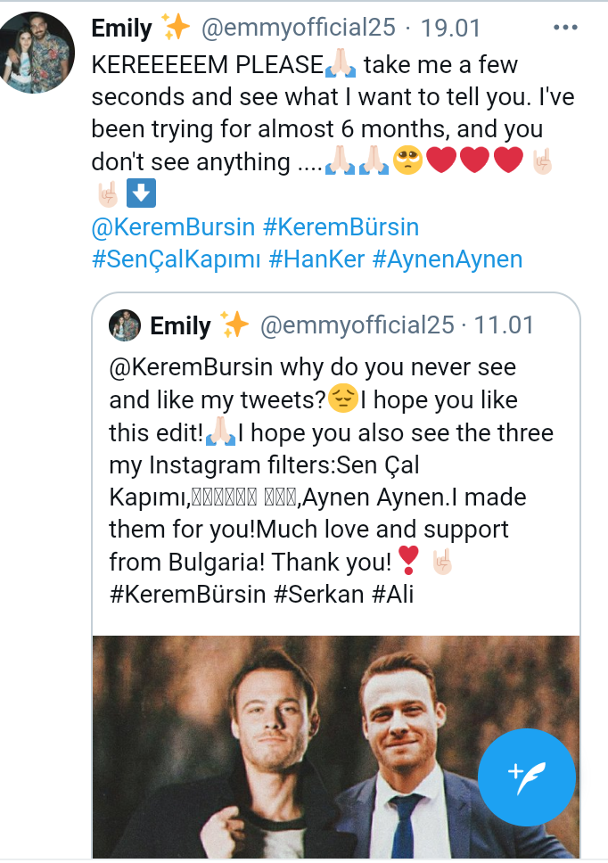Tap the @emmyofficial25 handle on main tweet
The width and height of the screenshot is (608, 863).
(x=298, y=28)
